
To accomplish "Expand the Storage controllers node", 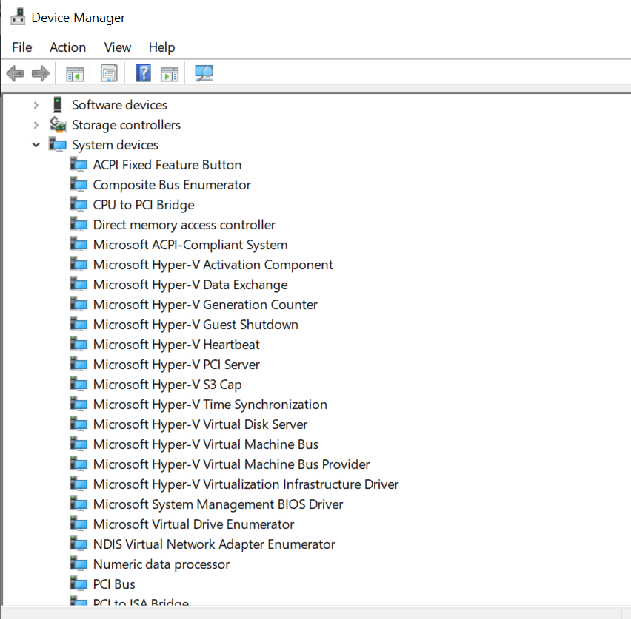I will pyautogui.click(x=36, y=126).
